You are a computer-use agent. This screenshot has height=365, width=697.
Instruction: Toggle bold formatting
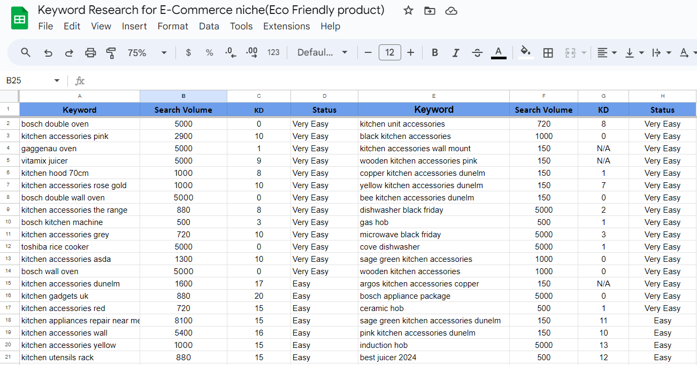click(x=434, y=52)
